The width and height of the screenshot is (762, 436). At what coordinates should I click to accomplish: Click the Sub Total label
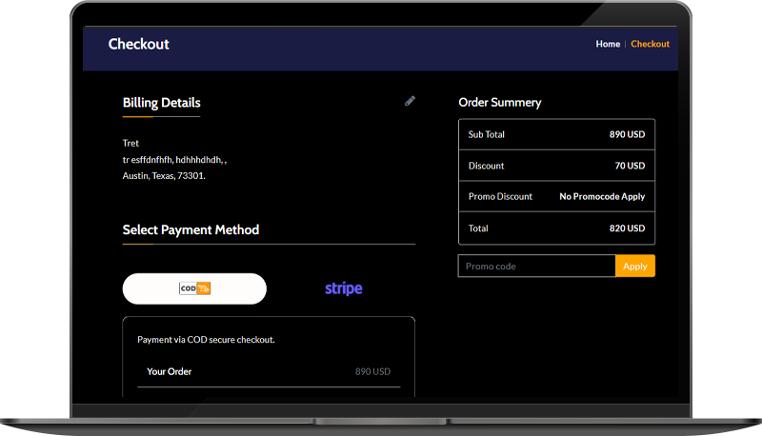click(x=486, y=134)
